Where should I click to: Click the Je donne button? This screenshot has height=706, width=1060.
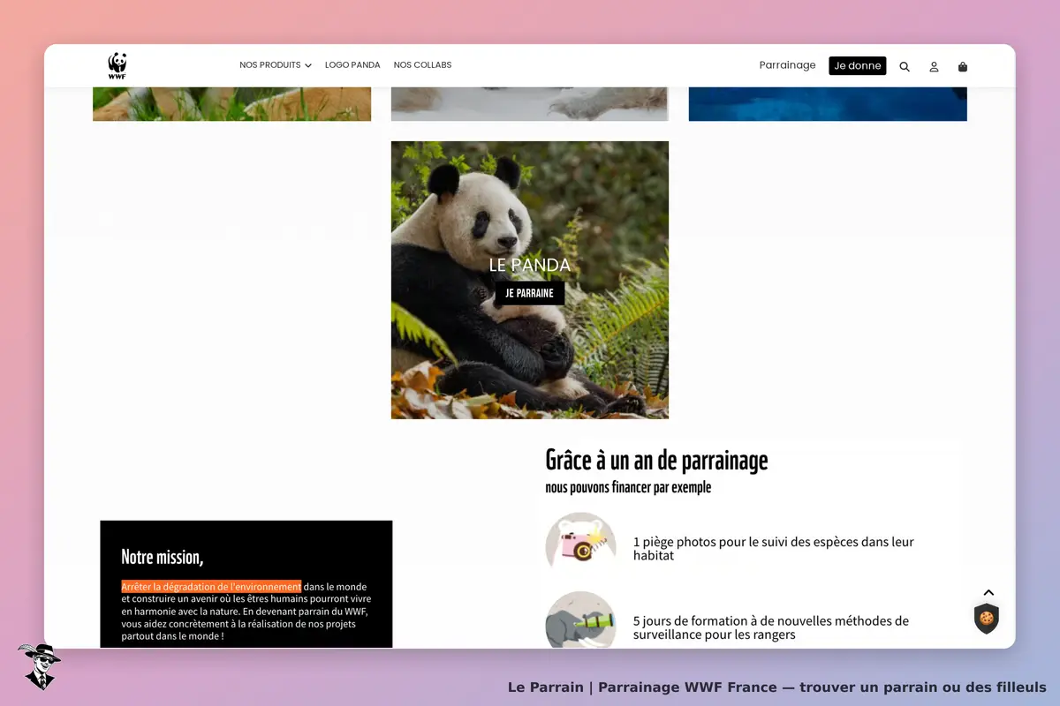pyautogui.click(x=858, y=65)
